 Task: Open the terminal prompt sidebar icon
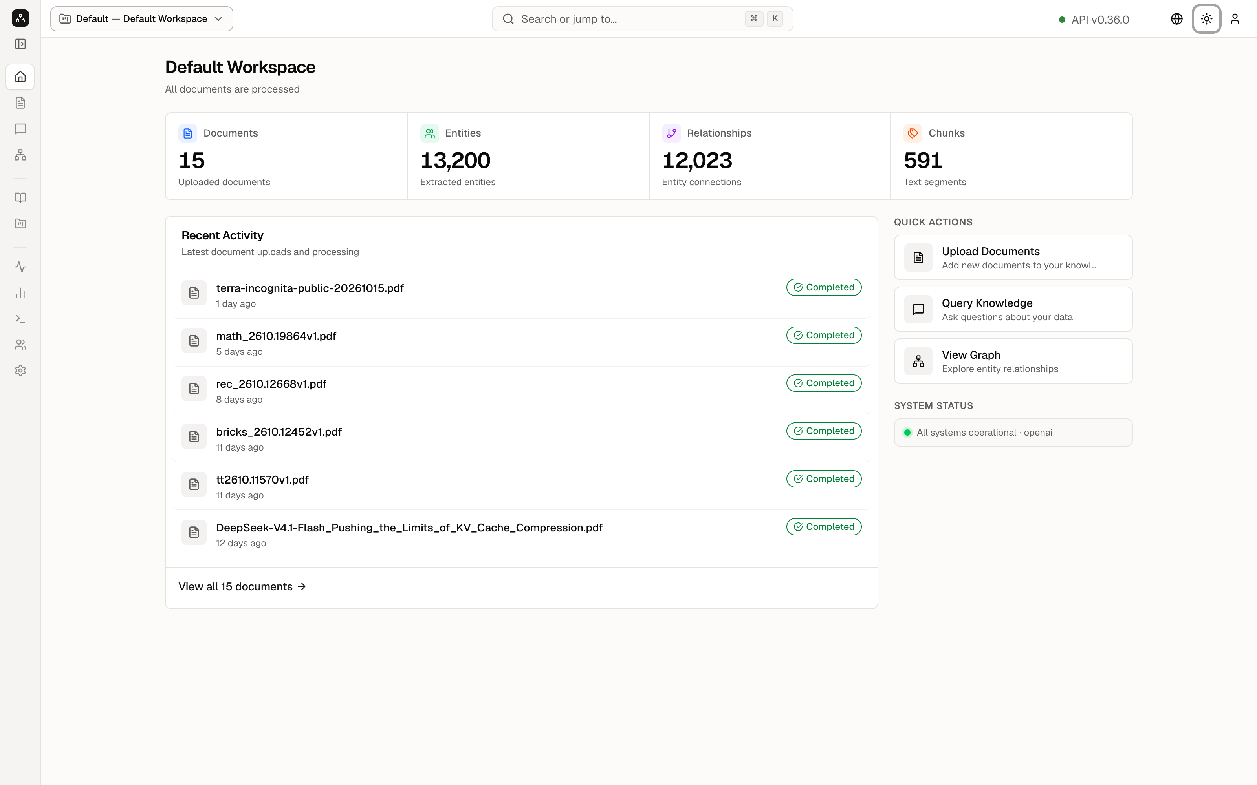click(x=20, y=319)
